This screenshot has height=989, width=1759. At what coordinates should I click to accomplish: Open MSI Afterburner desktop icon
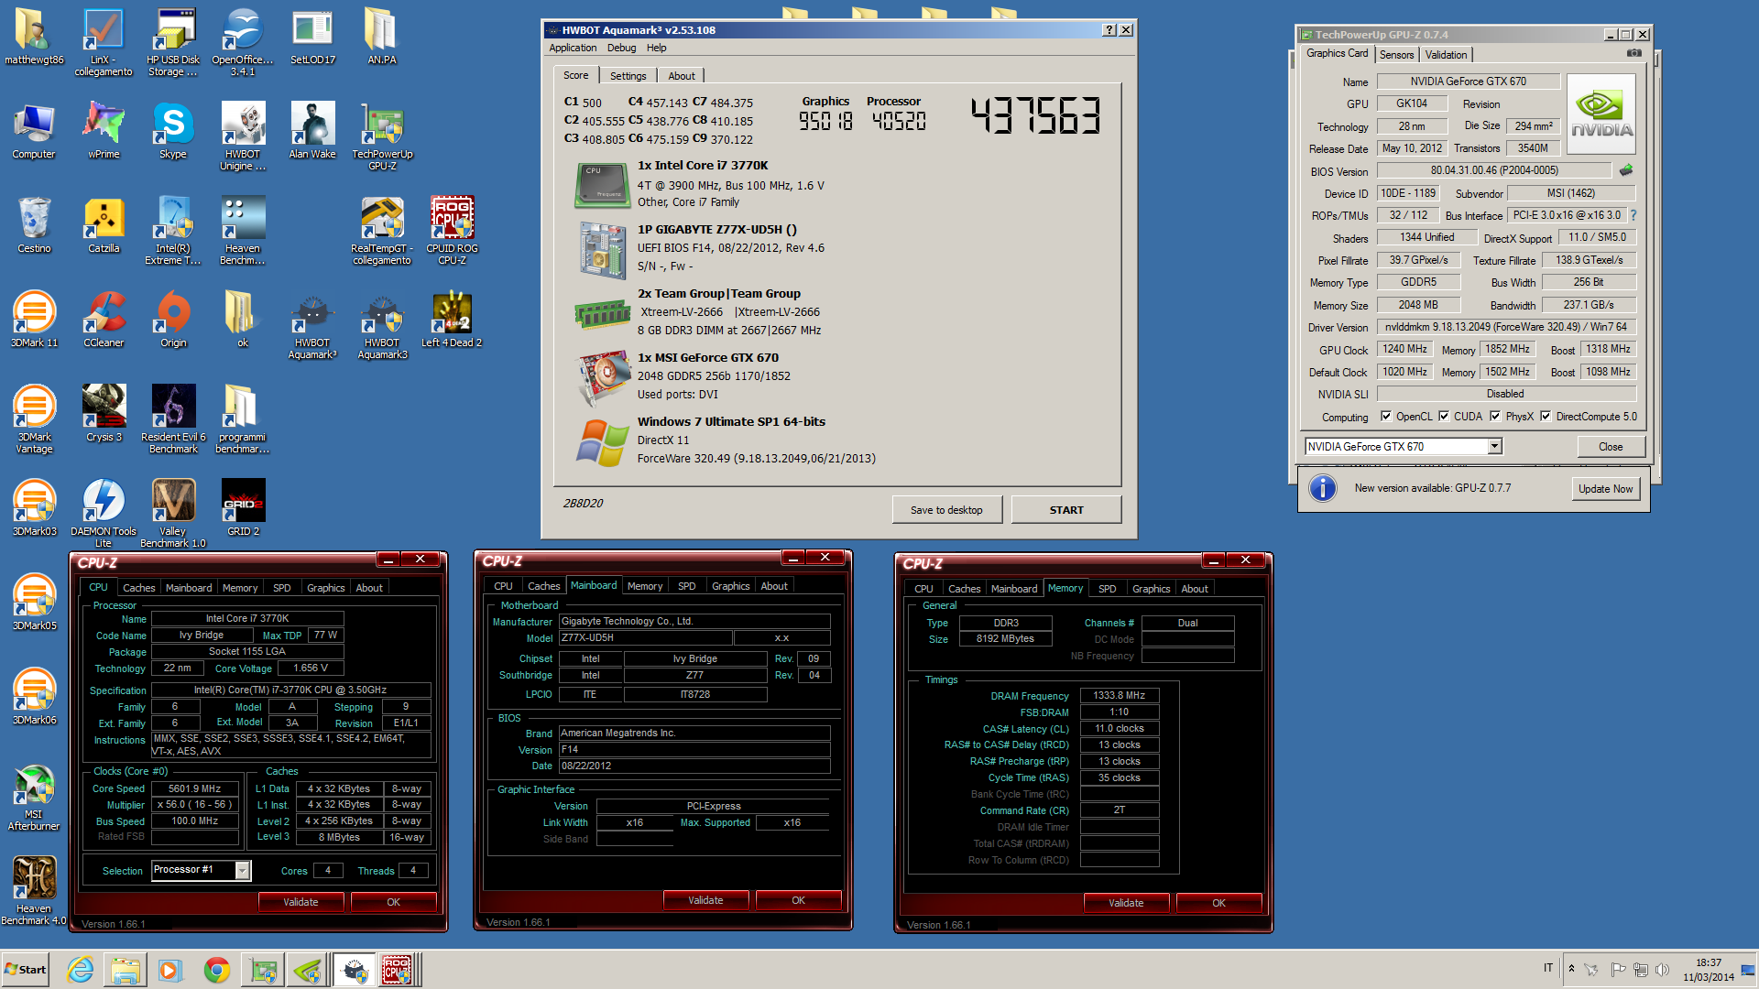[34, 796]
